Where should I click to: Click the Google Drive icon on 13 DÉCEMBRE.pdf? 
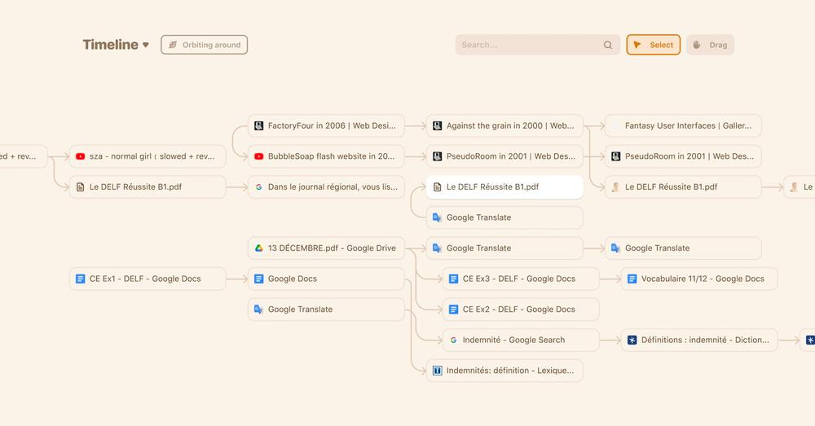pos(259,248)
